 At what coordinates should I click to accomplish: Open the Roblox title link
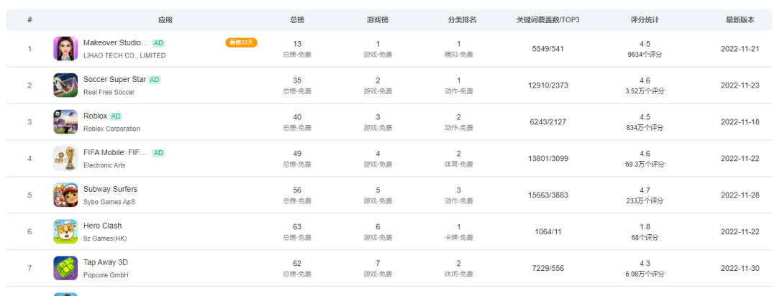coord(95,116)
